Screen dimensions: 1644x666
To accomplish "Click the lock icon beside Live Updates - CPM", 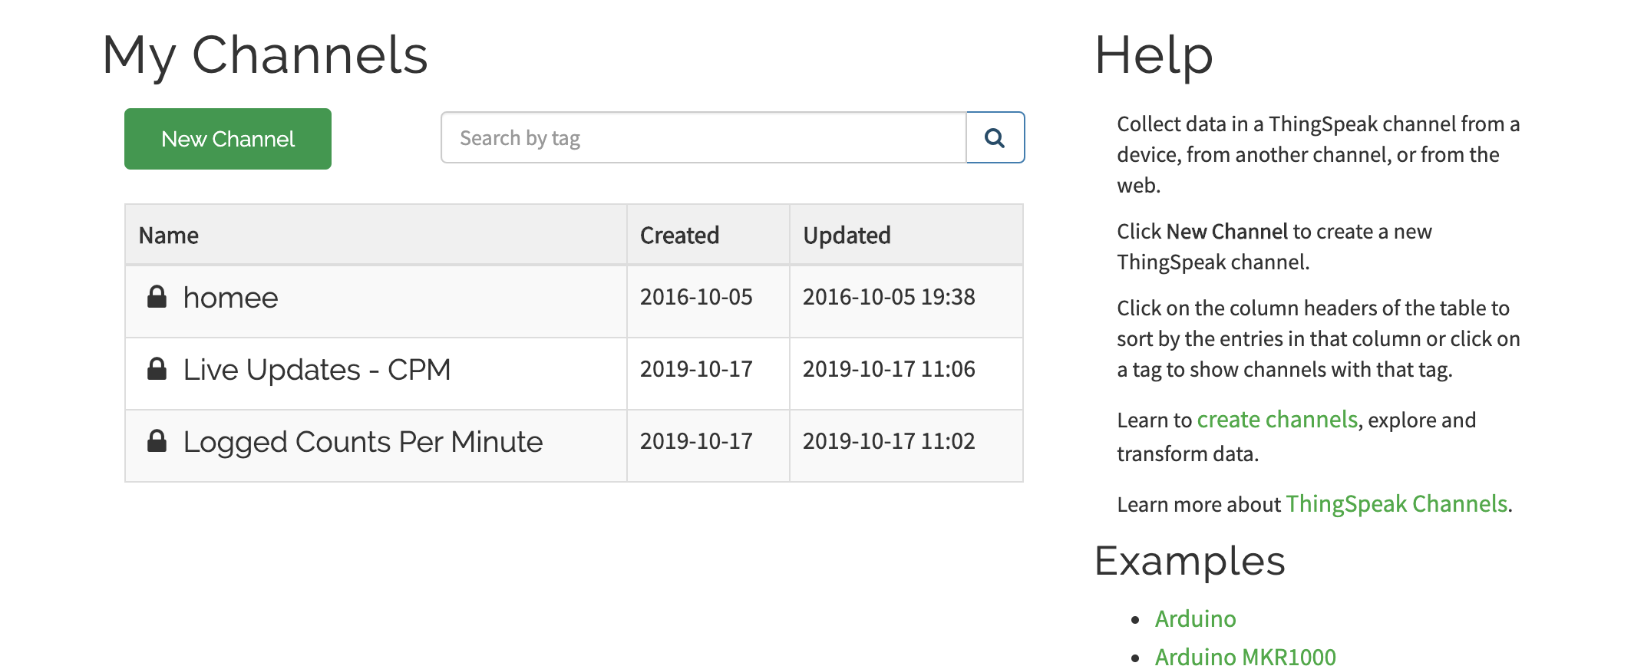I will [x=157, y=369].
